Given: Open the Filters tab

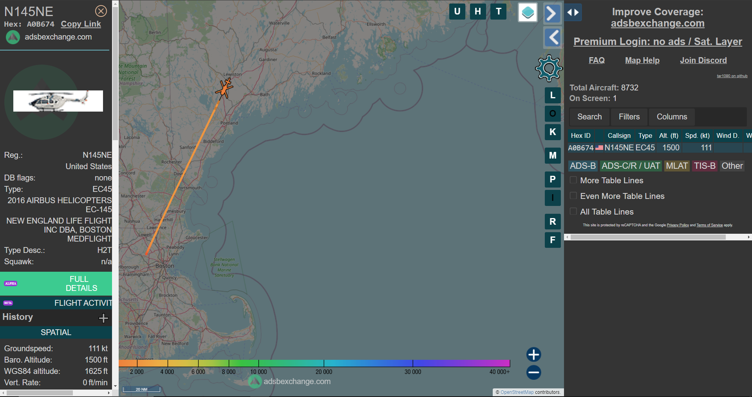Looking at the screenshot, I should [x=629, y=117].
